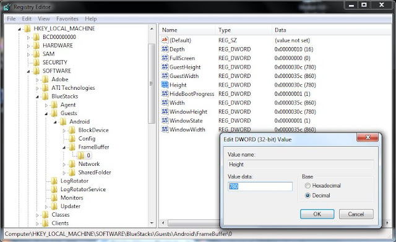The image size is (396, 242).
Task: Click the tree pane vertical scrollbar thumb
Action: (152, 84)
